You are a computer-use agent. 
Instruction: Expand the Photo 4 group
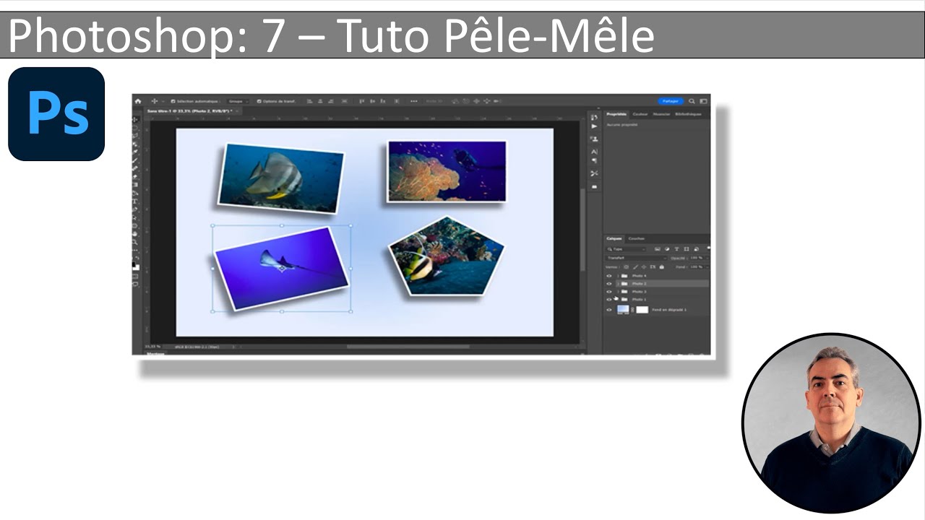[x=618, y=276]
